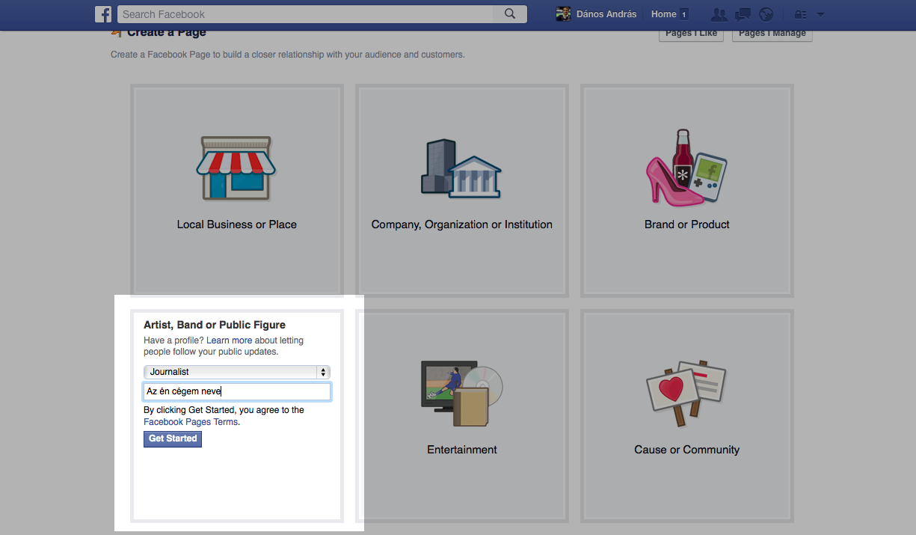Open the friend requests icon
This screenshot has width=916, height=535.
(719, 14)
